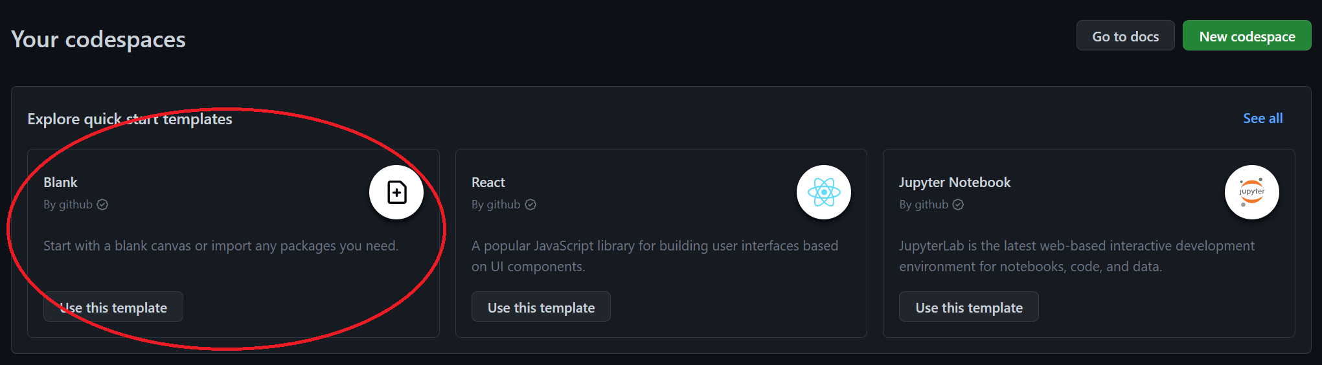This screenshot has width=1322, height=365.
Task: Open the Go to docs button
Action: [x=1125, y=36]
